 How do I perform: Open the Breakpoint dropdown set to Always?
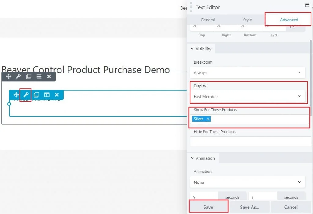[x=247, y=73]
